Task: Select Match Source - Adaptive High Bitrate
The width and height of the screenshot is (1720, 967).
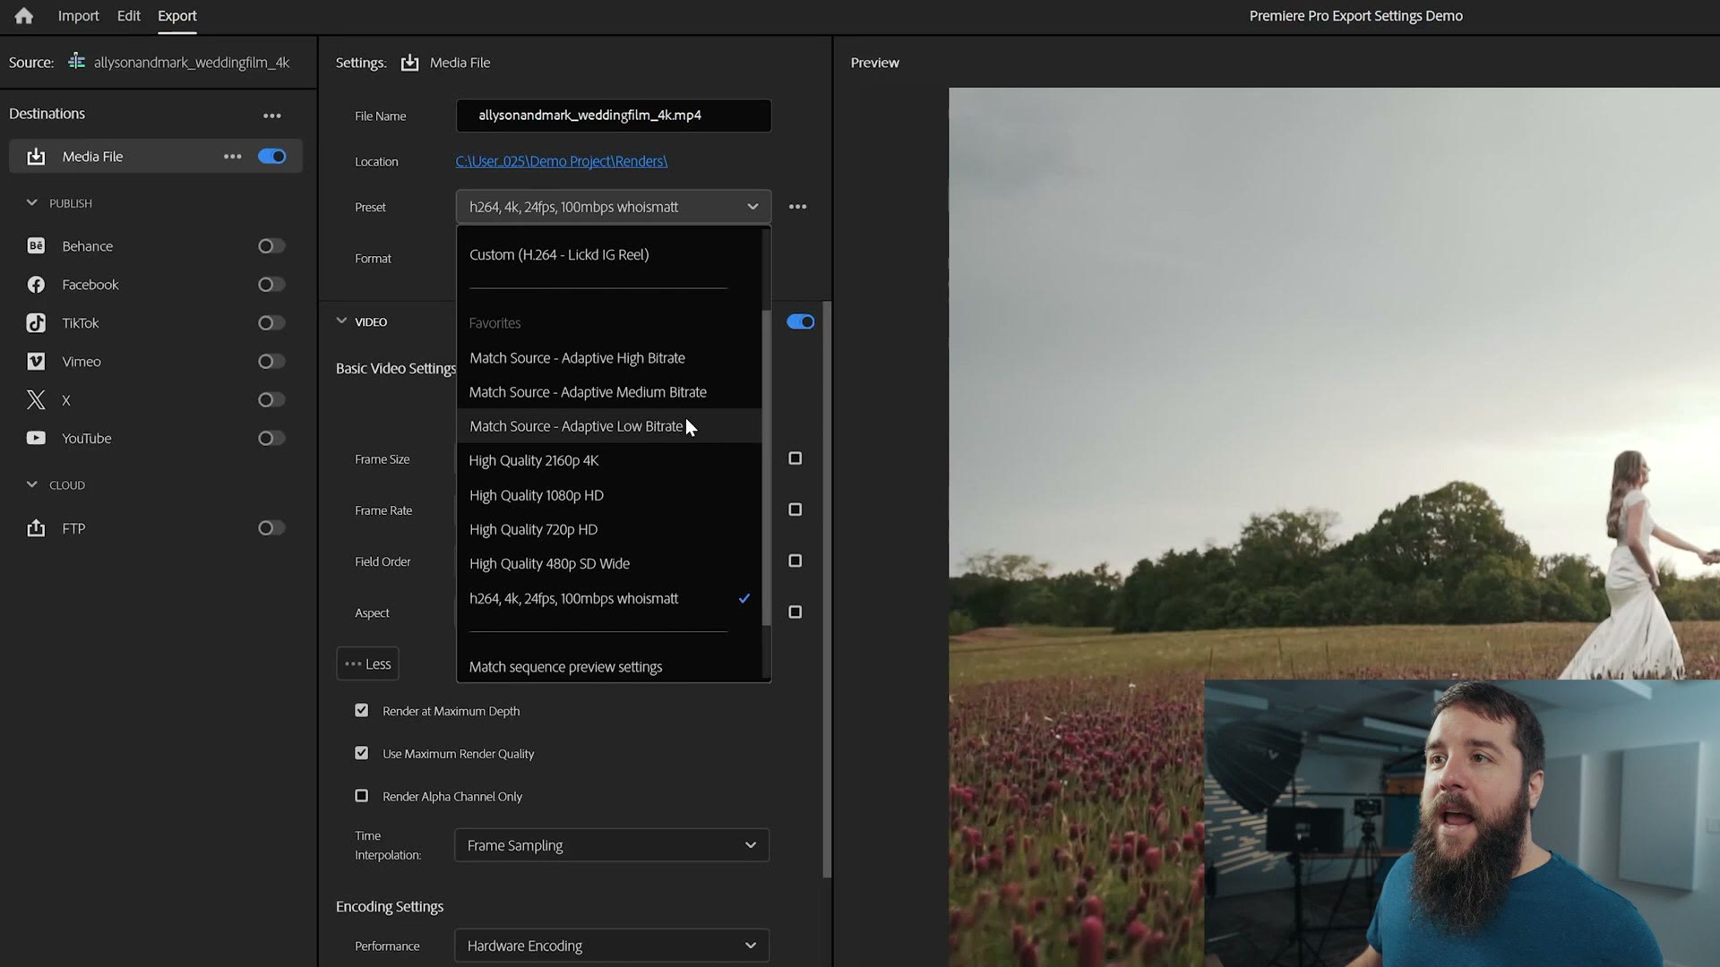Action: (x=609, y=358)
